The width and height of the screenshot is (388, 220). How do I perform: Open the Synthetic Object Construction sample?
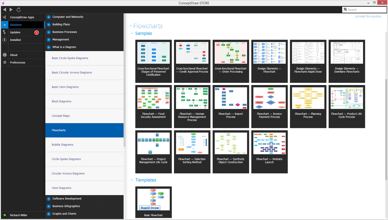click(231, 152)
